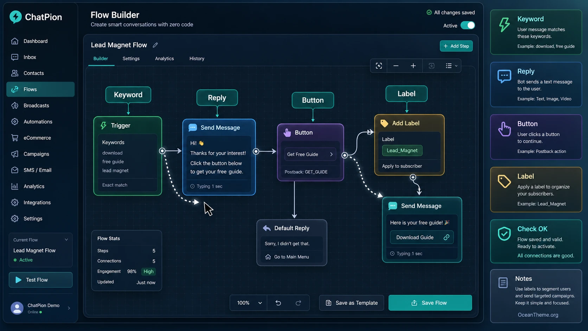The image size is (588, 331).
Task: Open the Inbox sidebar item
Action: coord(40,57)
